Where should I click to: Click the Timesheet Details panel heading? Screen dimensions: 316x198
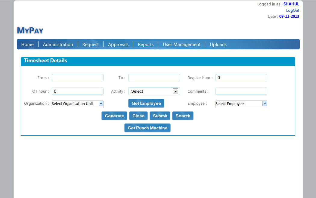[45, 60]
